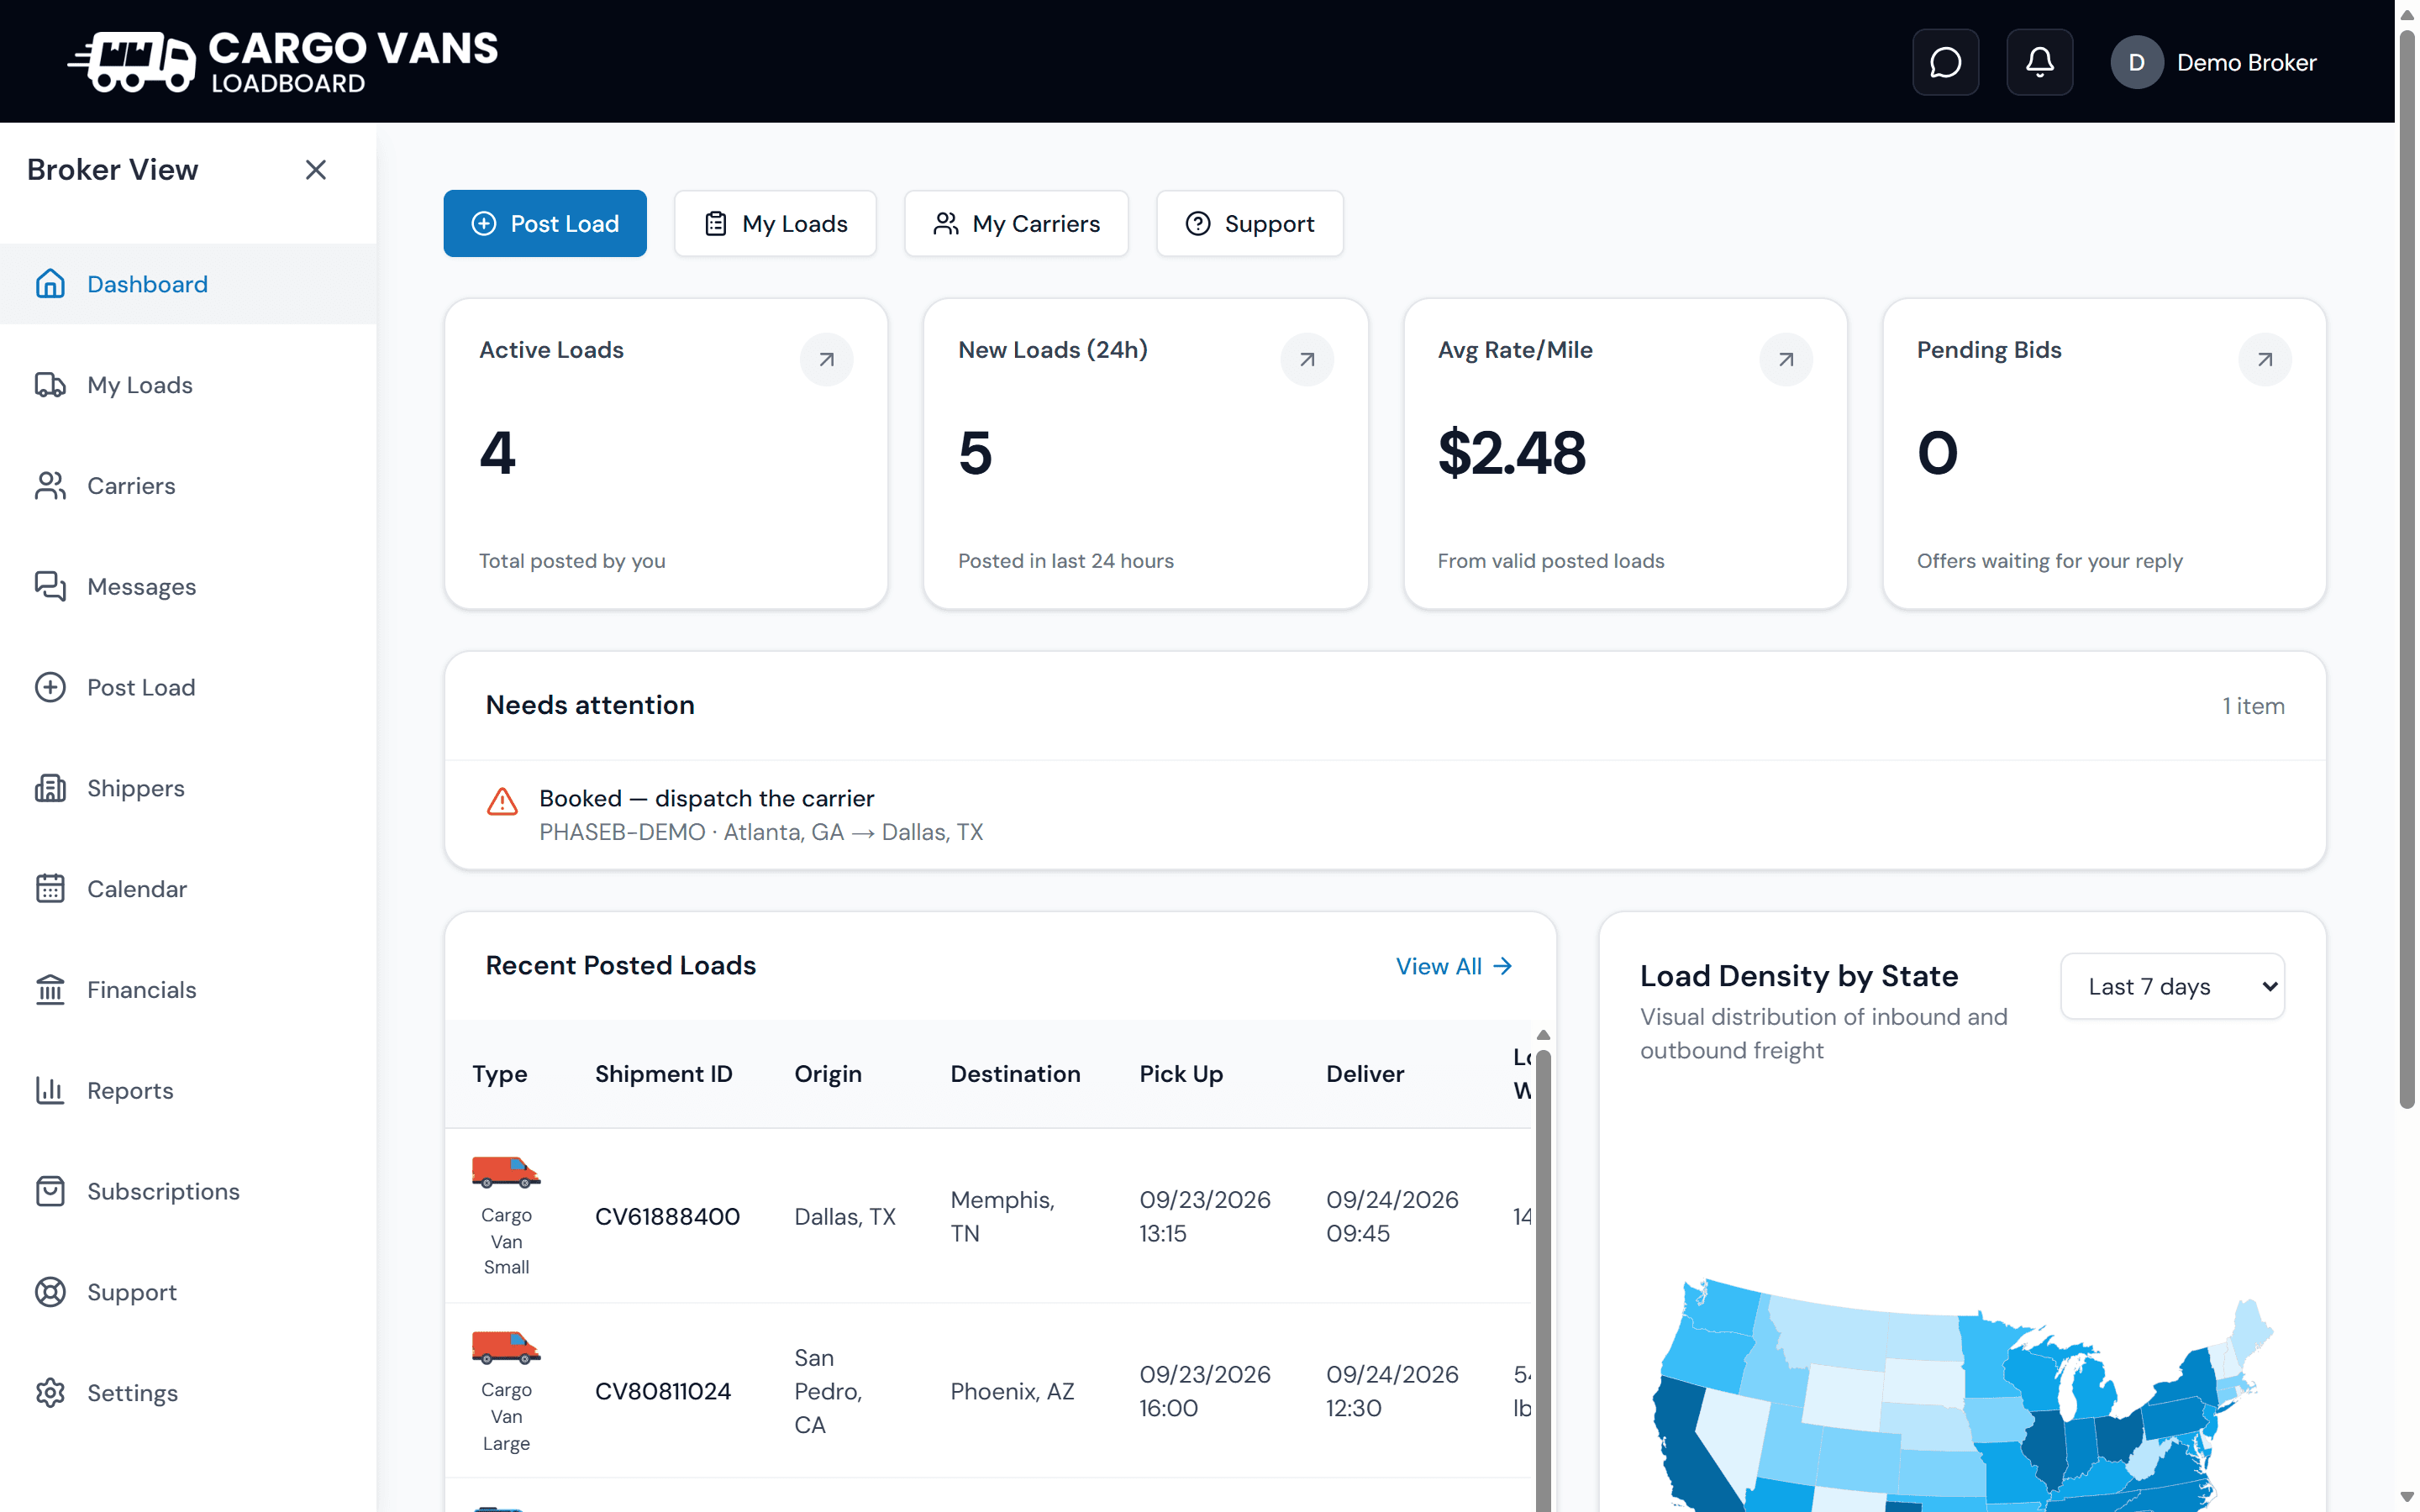Expand the Last 7 days dropdown

pyautogui.click(x=2172, y=987)
